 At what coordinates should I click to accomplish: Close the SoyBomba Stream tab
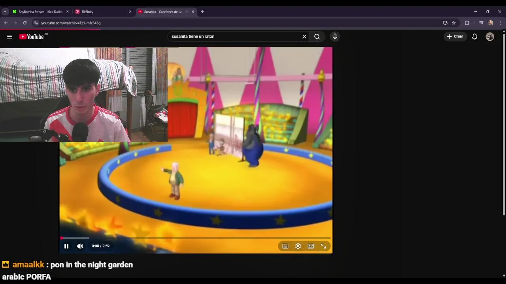click(67, 12)
